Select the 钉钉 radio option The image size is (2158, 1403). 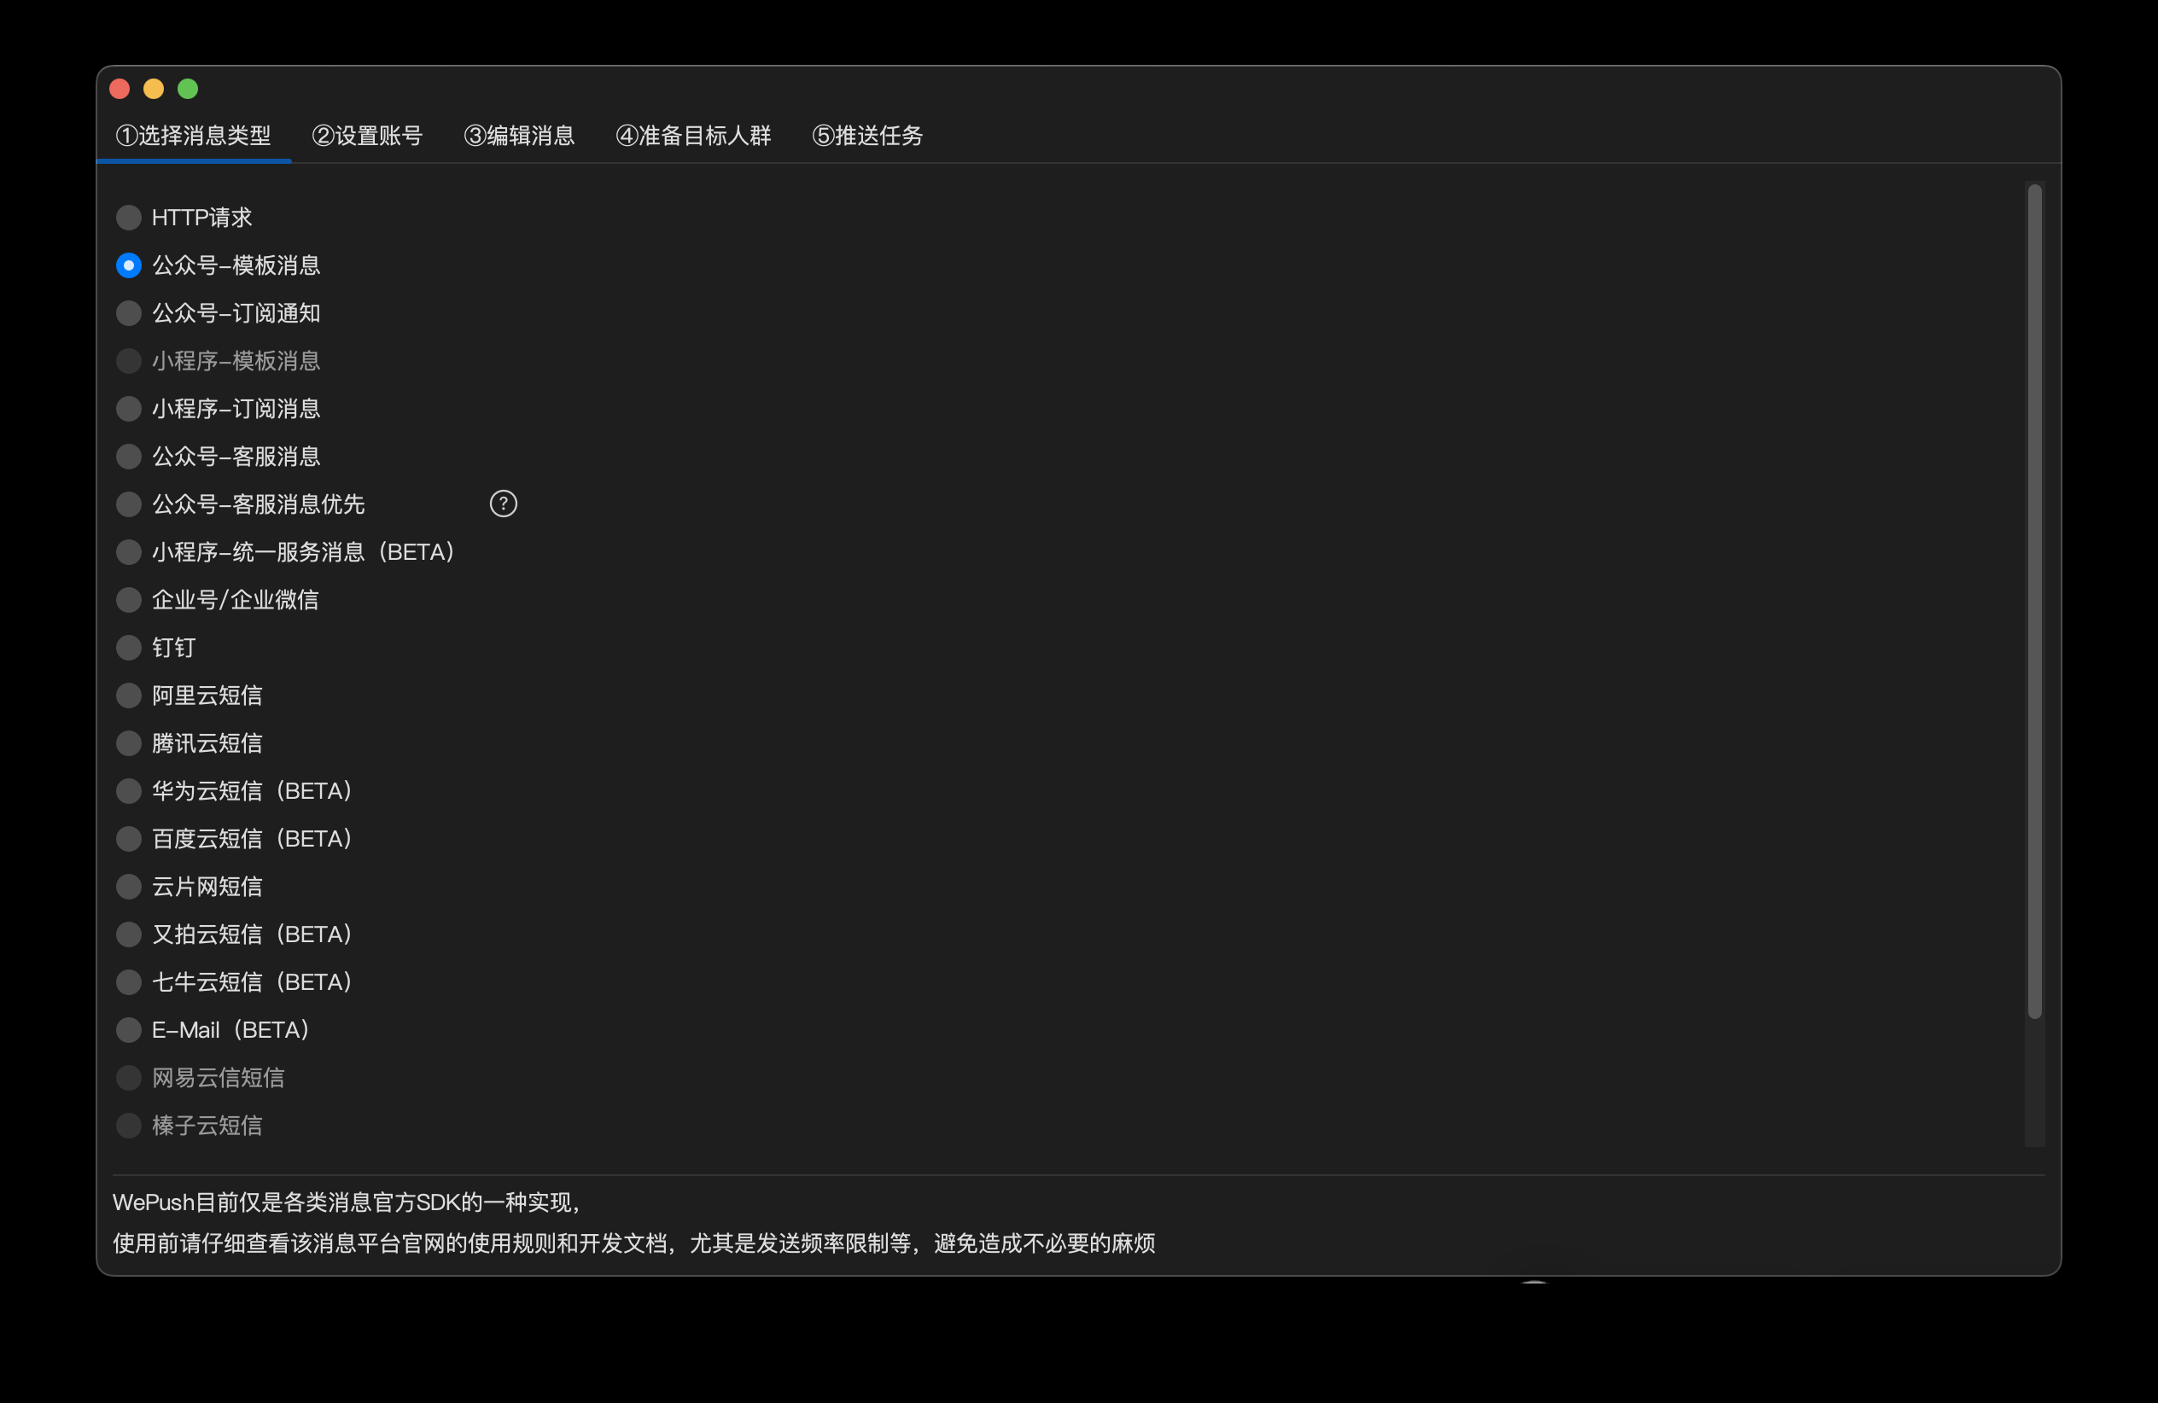[129, 648]
